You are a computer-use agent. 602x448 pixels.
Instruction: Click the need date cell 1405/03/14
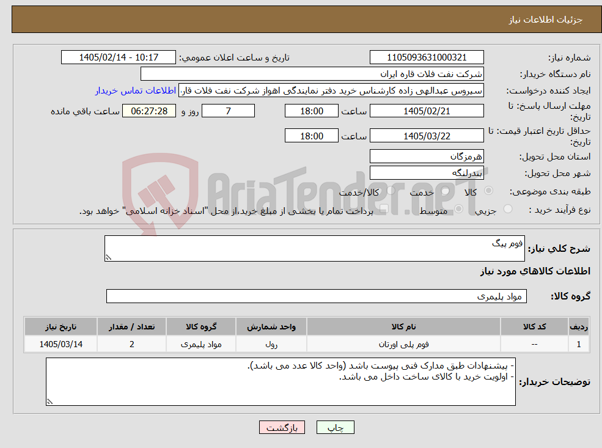click(x=61, y=344)
